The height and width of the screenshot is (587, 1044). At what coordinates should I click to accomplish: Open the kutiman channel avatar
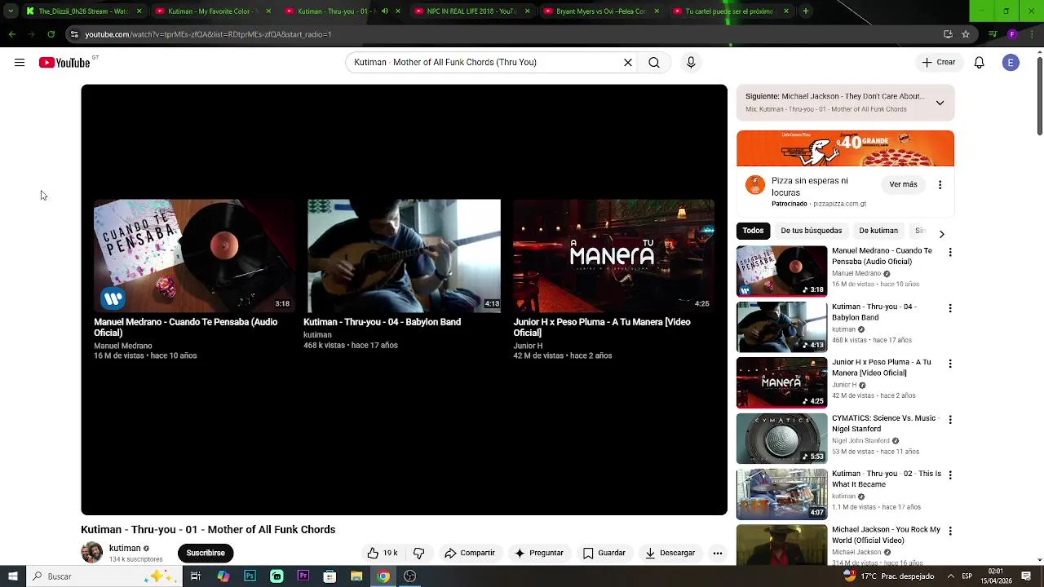coord(91,552)
